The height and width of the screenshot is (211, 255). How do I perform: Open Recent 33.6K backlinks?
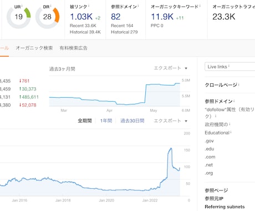pyautogui.click(x=83, y=26)
